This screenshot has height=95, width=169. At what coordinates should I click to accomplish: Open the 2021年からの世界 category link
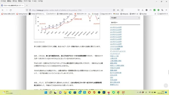[x=116, y=42]
